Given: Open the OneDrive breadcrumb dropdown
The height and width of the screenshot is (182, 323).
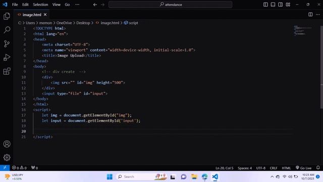Looking at the screenshot, I should (x=64, y=23).
